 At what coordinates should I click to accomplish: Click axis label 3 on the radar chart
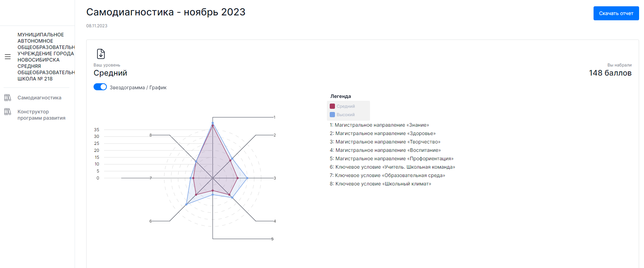click(x=275, y=178)
